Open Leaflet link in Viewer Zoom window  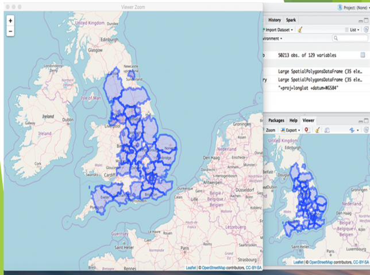click(x=191, y=268)
